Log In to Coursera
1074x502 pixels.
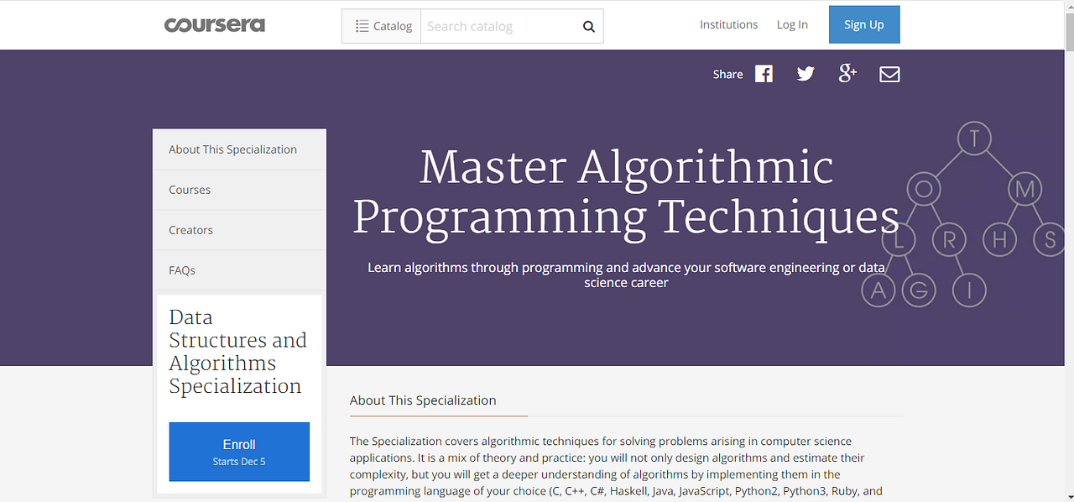pos(792,24)
